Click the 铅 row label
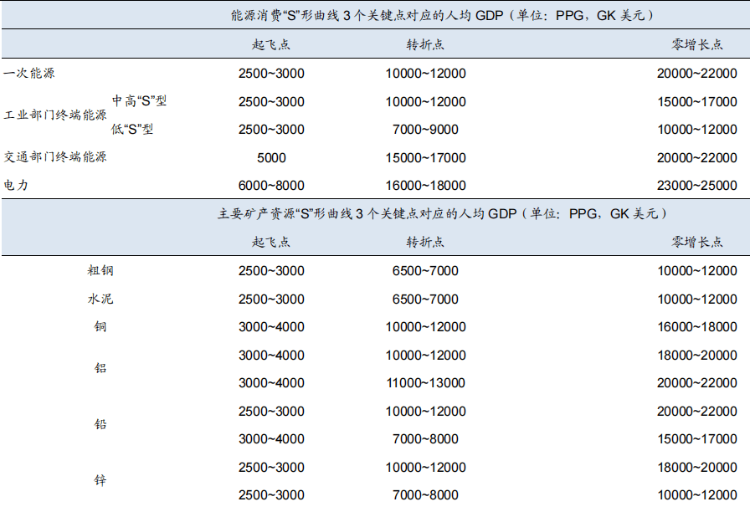The width and height of the screenshot is (750, 517). click(x=100, y=424)
